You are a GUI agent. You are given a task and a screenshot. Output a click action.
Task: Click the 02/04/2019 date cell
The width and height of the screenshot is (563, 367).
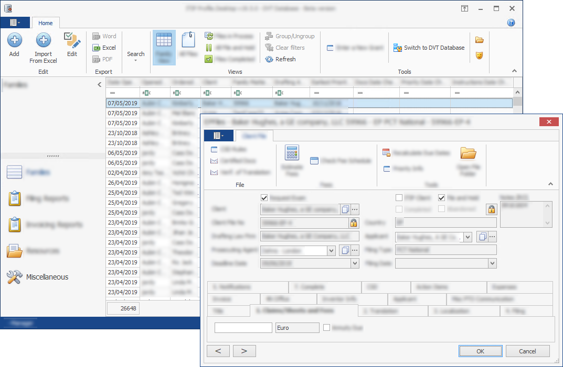(x=122, y=173)
